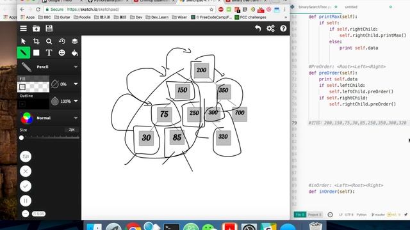The width and height of the screenshot is (410, 230).
Task: Open Terminal from the Dock
Action: click(172, 227)
